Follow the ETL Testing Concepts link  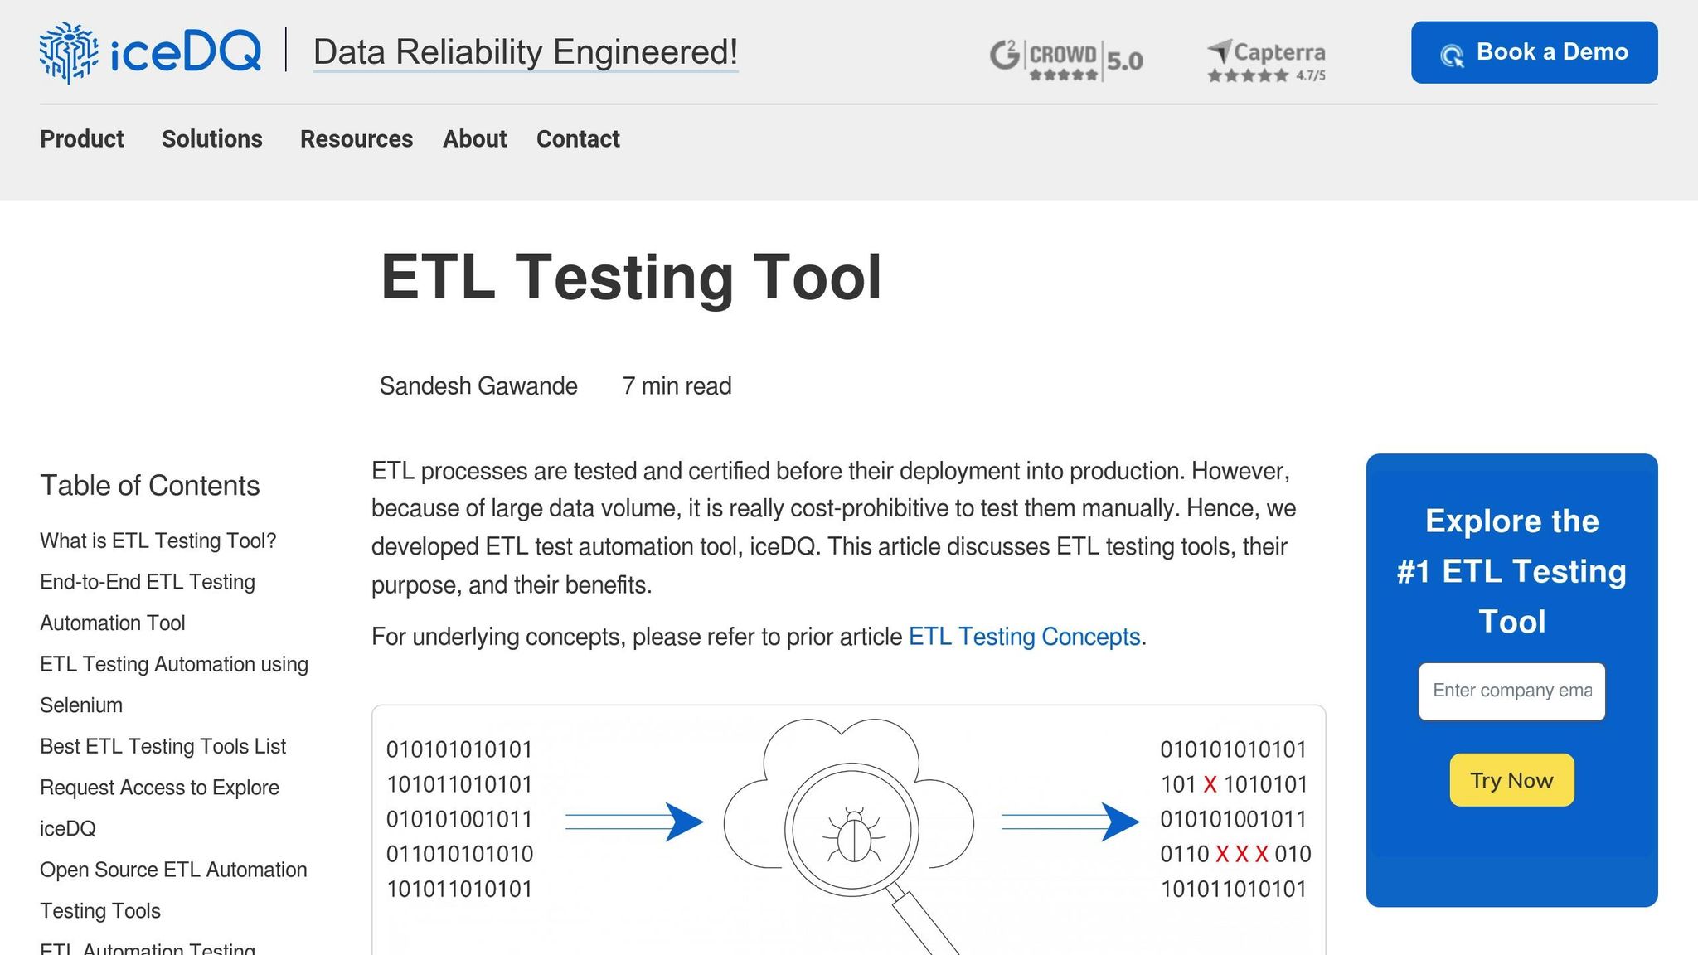pyautogui.click(x=1024, y=637)
